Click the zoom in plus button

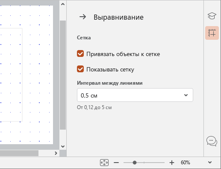(172, 163)
